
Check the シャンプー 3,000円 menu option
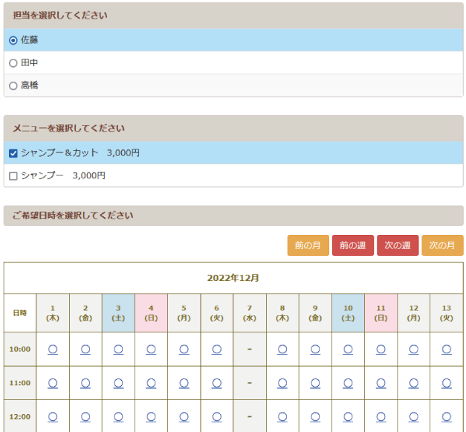click(13, 176)
